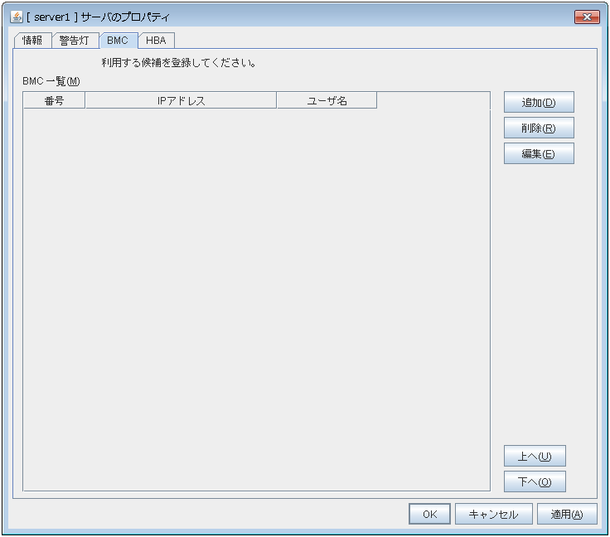Close the server1 properties dialog
This screenshot has width=610, height=537.
(587, 17)
